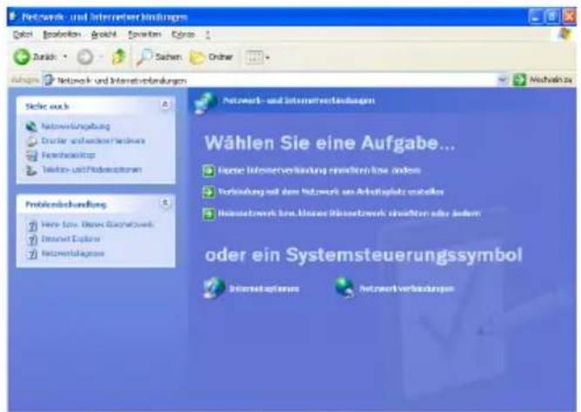Click help icon beside Netzwerkdiagnose
The height and width of the screenshot is (412, 581).
(32, 255)
